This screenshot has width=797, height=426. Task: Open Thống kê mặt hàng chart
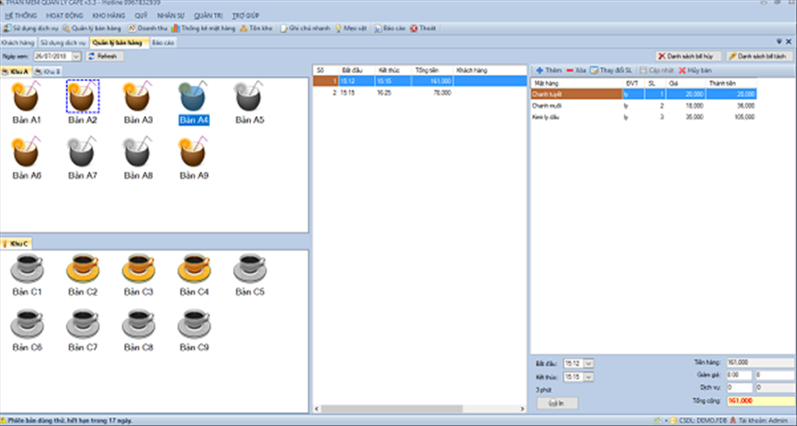click(x=176, y=28)
